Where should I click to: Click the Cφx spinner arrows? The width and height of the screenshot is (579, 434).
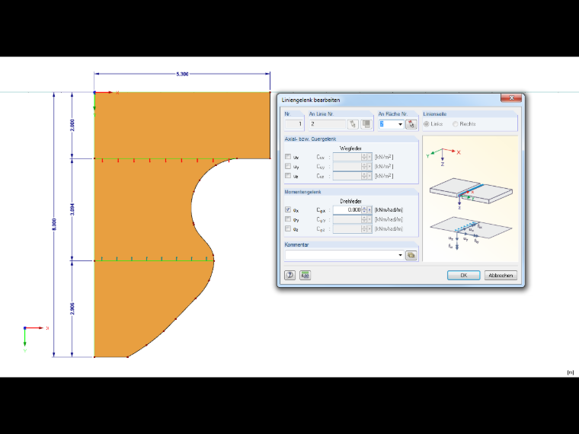[x=364, y=209]
